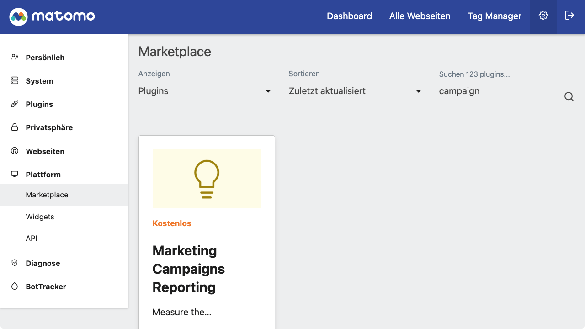585x329 pixels.
Task: Select Marketplace in the sidebar
Action: tap(64, 195)
